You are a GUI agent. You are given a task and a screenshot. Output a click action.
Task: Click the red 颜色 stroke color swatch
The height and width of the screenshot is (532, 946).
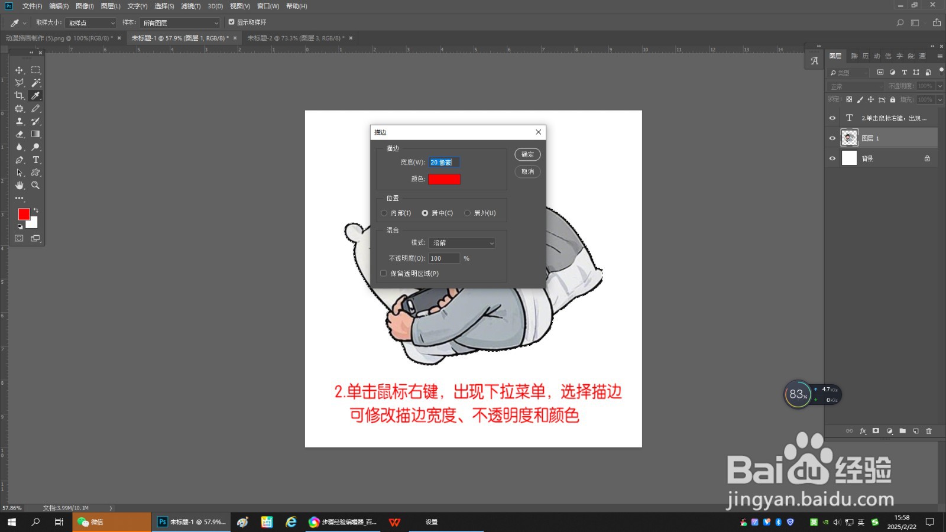tap(444, 179)
